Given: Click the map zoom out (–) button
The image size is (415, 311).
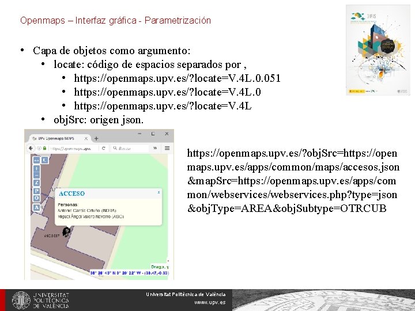Looking at the screenshot, I should point(36,175).
